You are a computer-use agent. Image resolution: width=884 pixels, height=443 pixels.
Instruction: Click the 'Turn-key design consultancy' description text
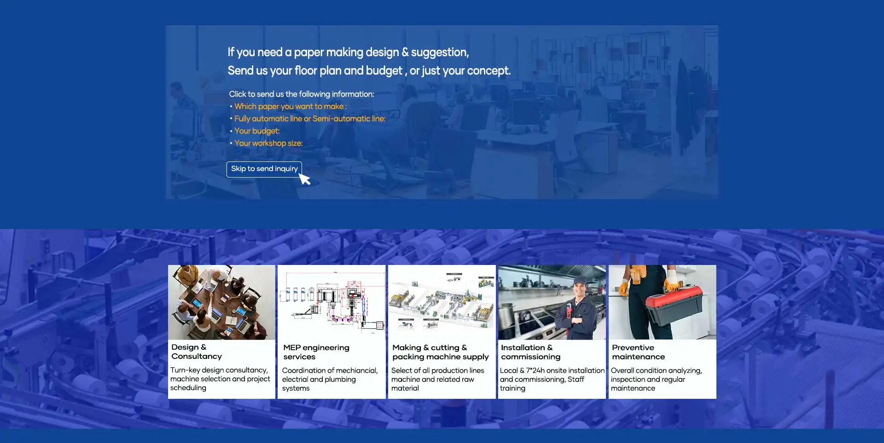[x=220, y=379]
